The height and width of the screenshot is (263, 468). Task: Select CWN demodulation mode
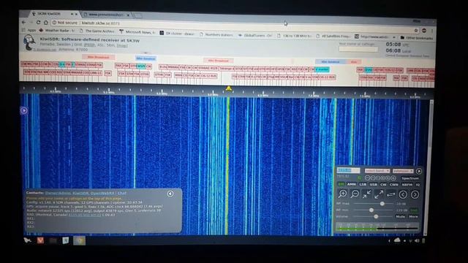click(394, 185)
